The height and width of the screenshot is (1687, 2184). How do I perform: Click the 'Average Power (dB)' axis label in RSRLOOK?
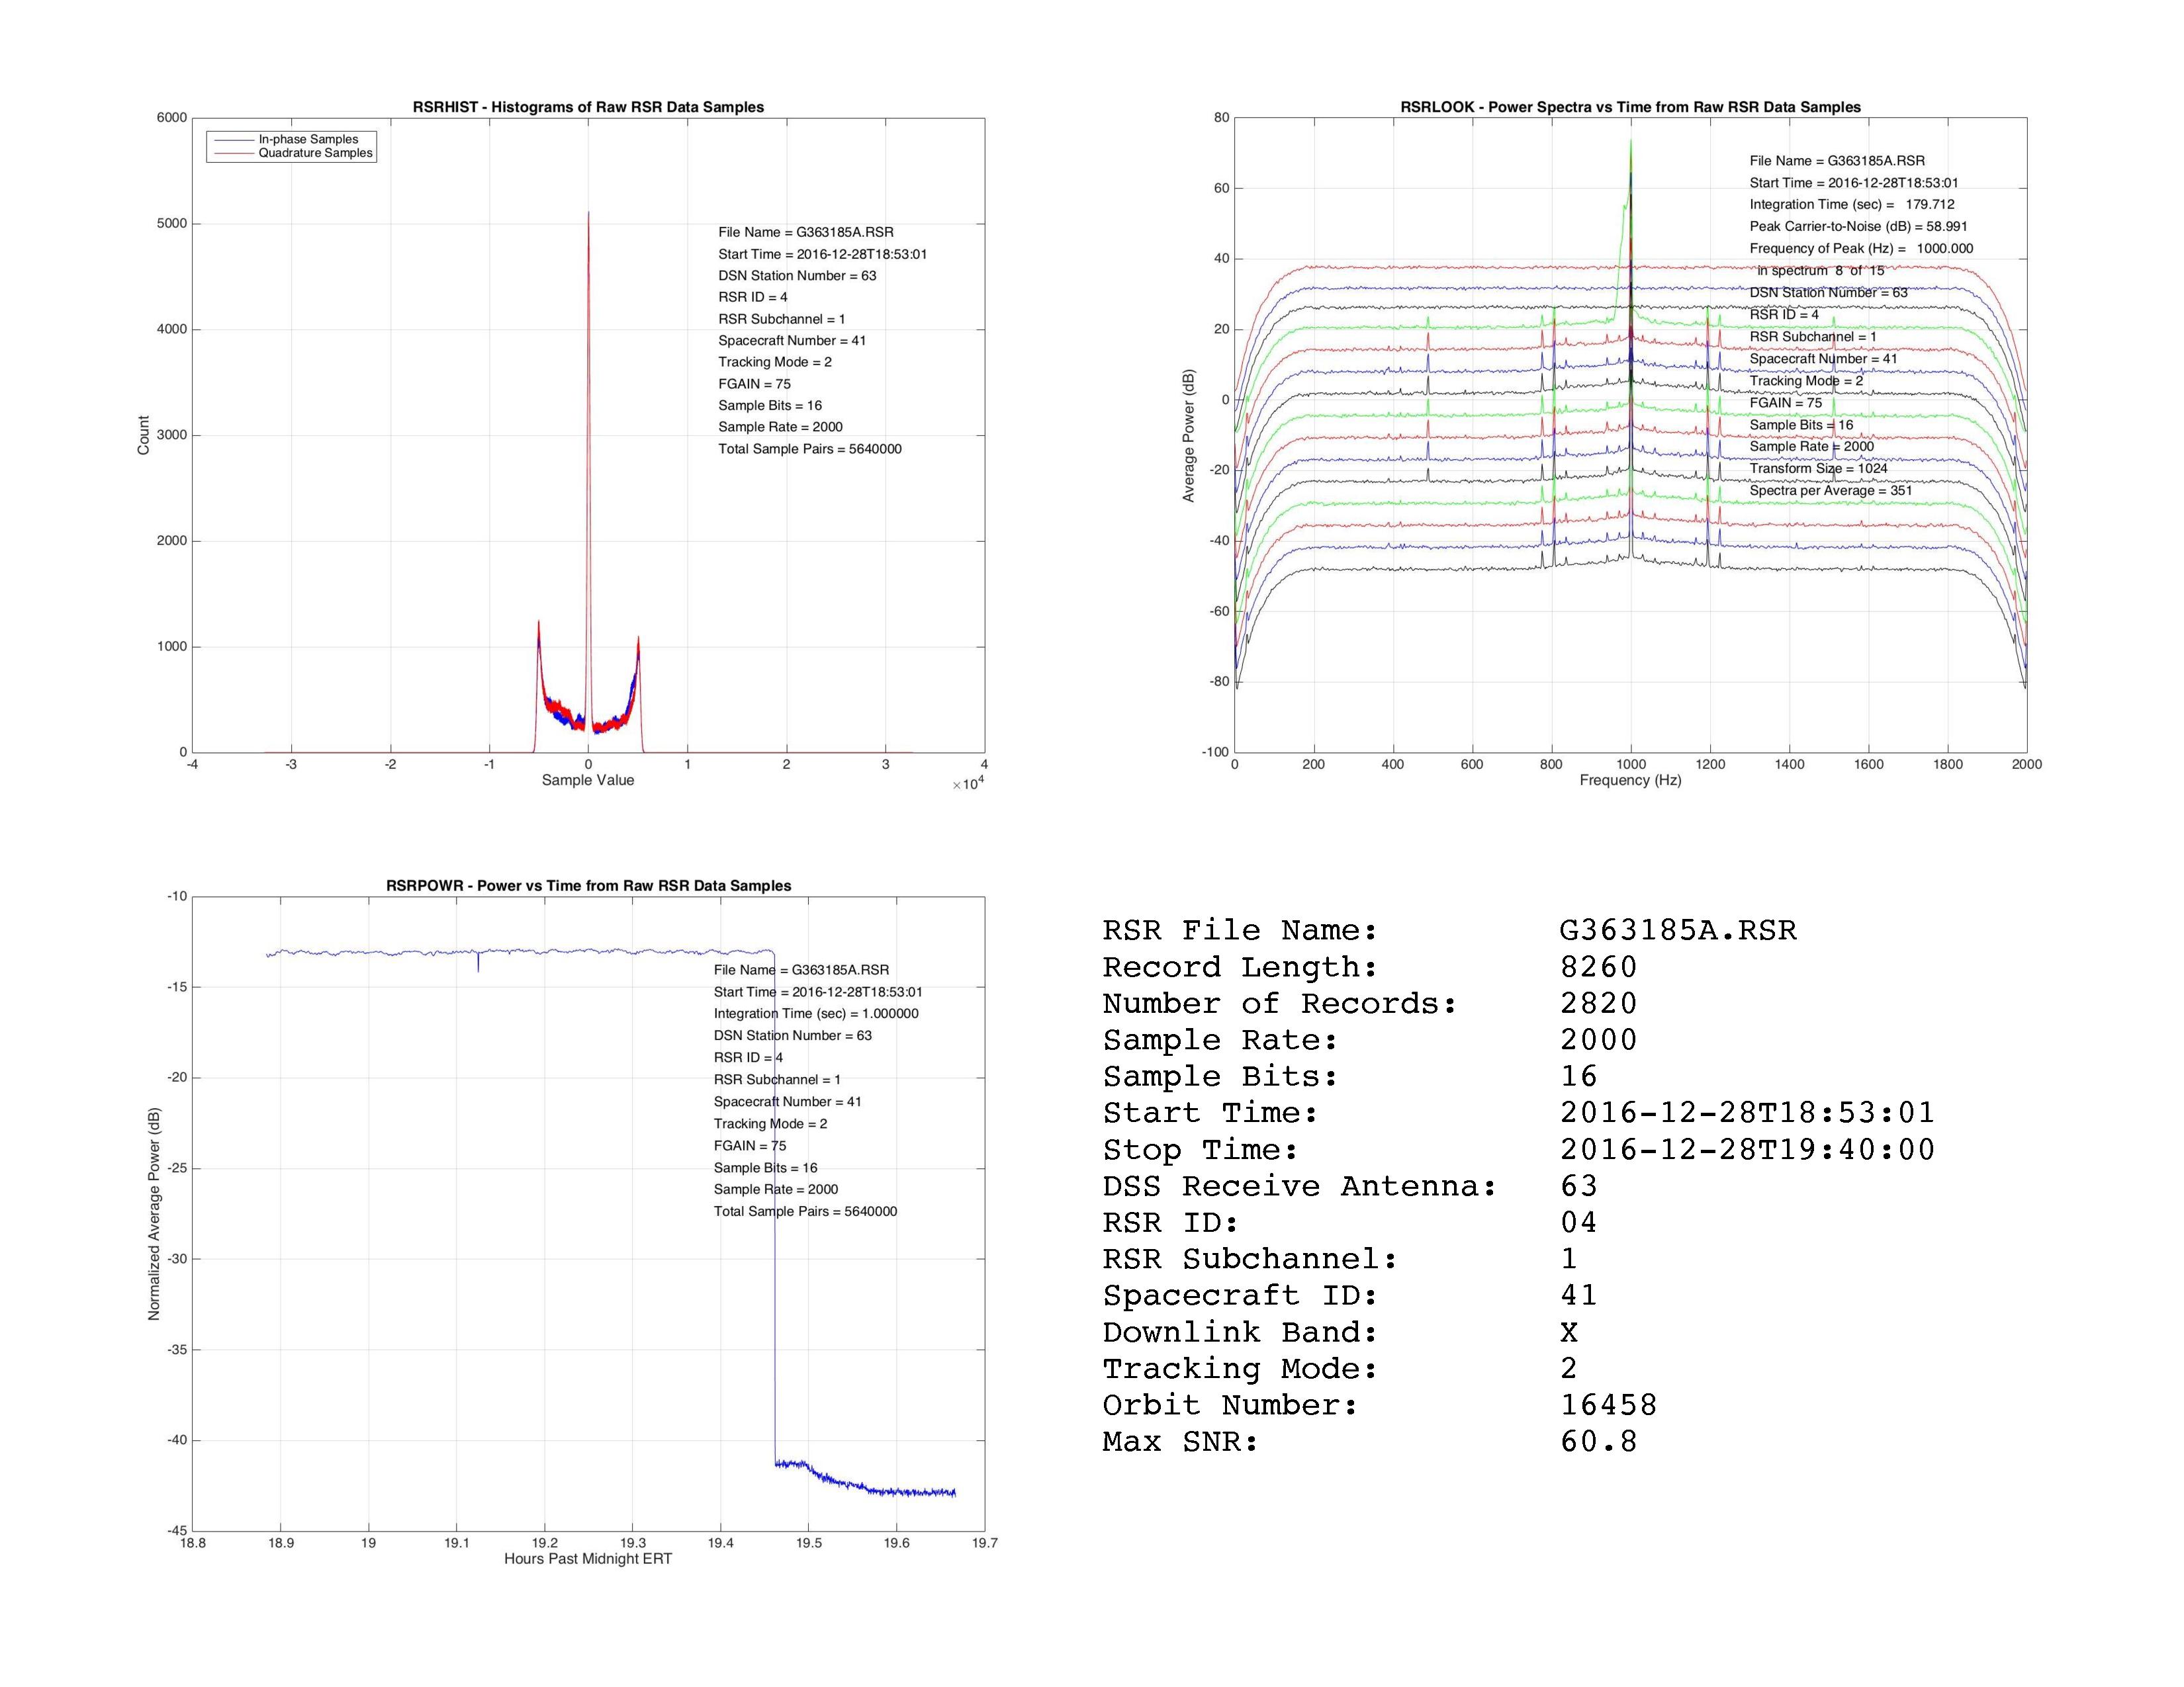1188,436
